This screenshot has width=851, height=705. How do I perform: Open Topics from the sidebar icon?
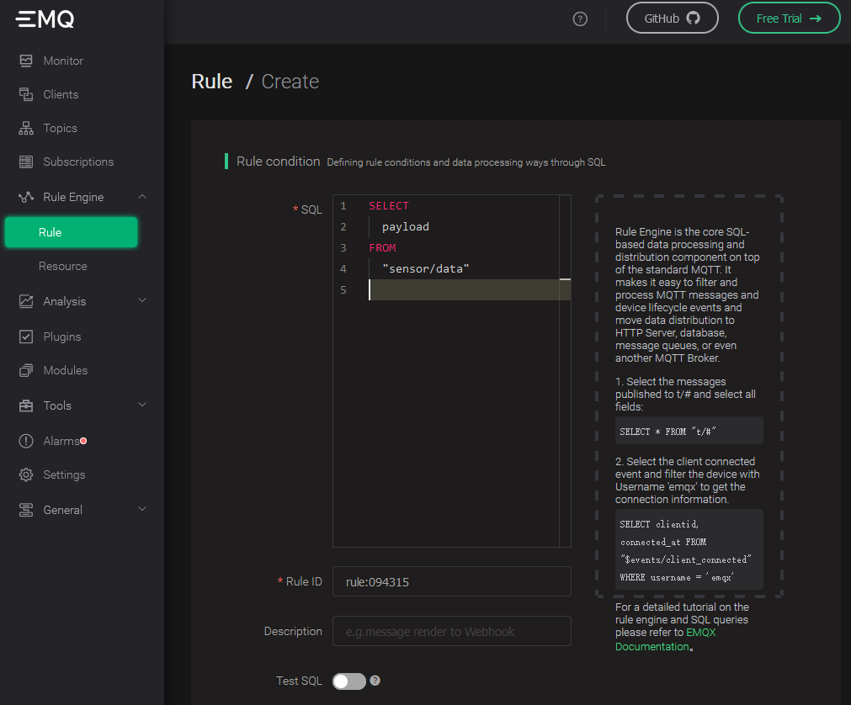tap(28, 128)
